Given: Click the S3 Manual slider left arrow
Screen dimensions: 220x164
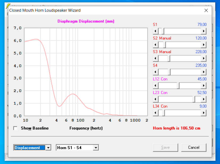Looking at the screenshot, I should [x=155, y=58].
